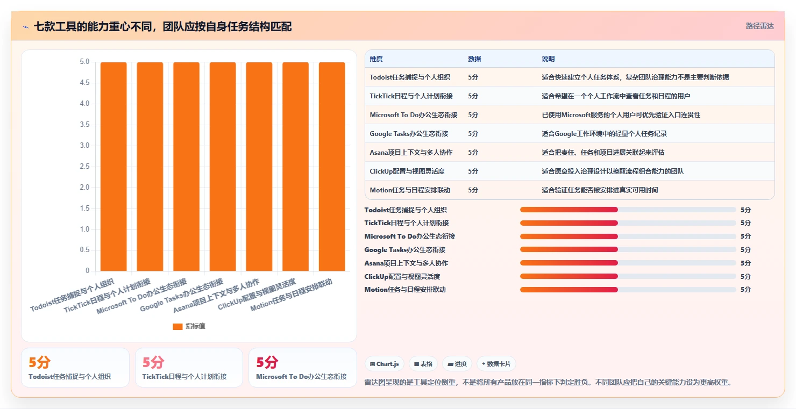Screen dimensions: 796x409
Task: Click the TickTick progress bar track
Action: (628, 223)
